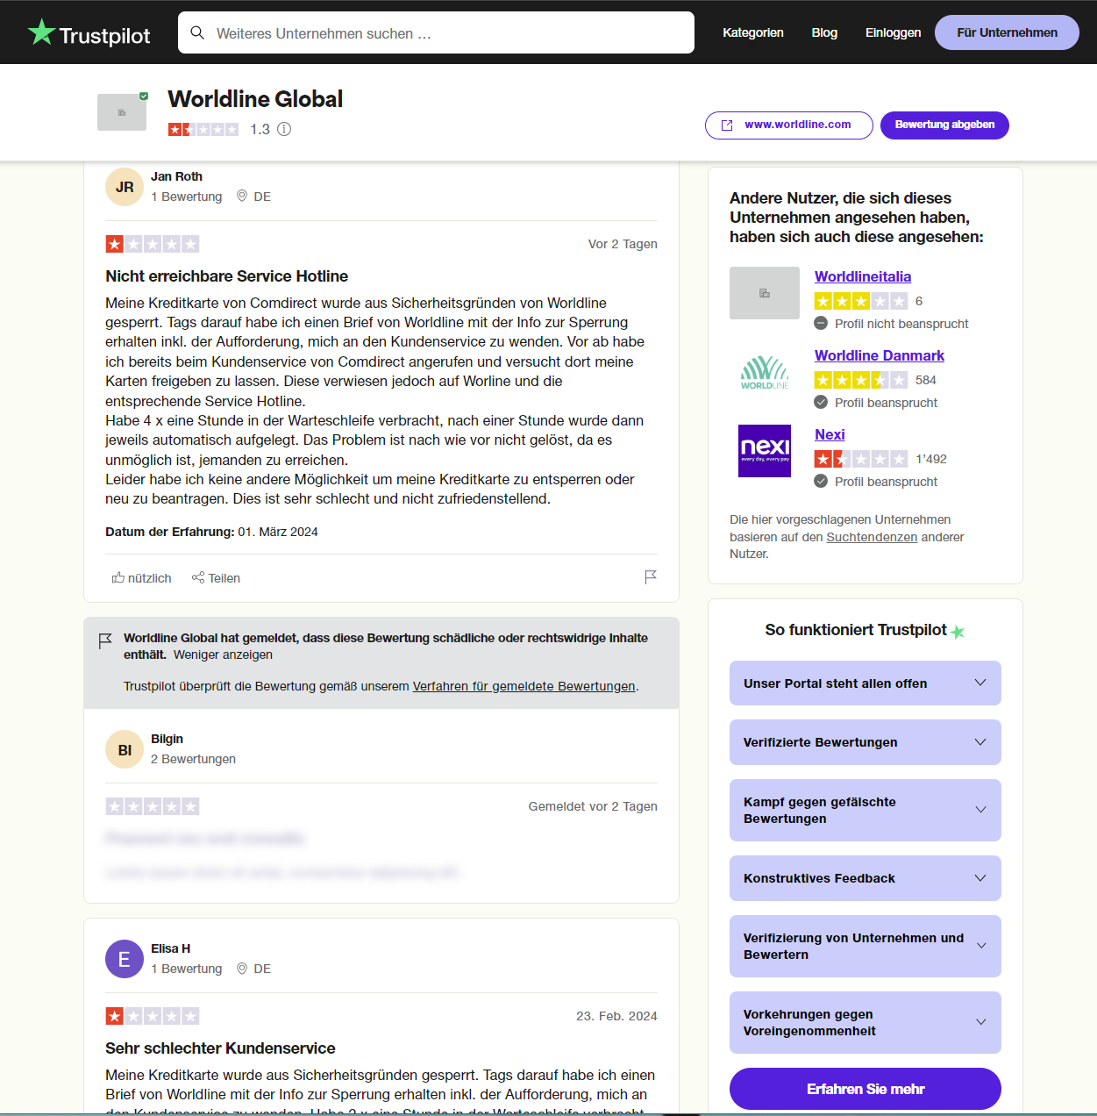
Task: Expand Konstruktives Feedback section
Action: (865, 878)
